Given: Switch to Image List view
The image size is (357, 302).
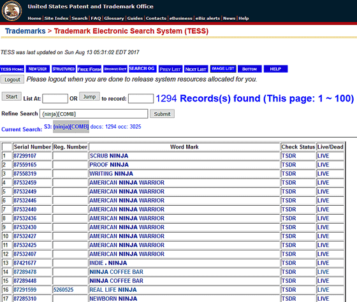Looking at the screenshot, I should click(223, 69).
